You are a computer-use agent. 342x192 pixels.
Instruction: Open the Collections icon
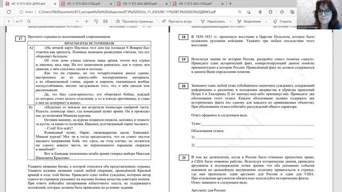(x=292, y=12)
